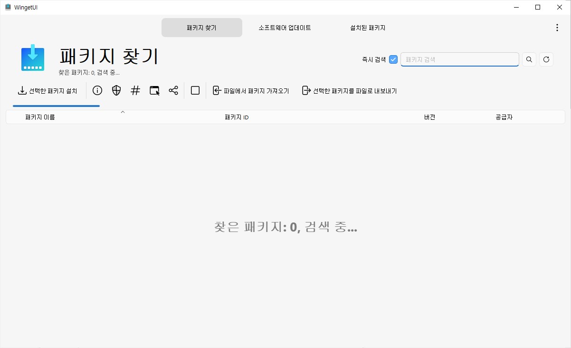This screenshot has width=571, height=348.
Task: Reload package list with refresh icon
Action: point(546,59)
